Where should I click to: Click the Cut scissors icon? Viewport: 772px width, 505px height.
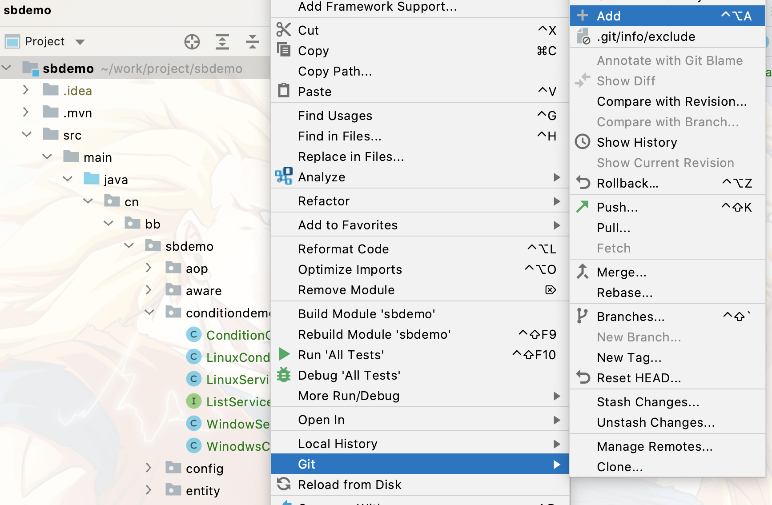pyautogui.click(x=284, y=30)
